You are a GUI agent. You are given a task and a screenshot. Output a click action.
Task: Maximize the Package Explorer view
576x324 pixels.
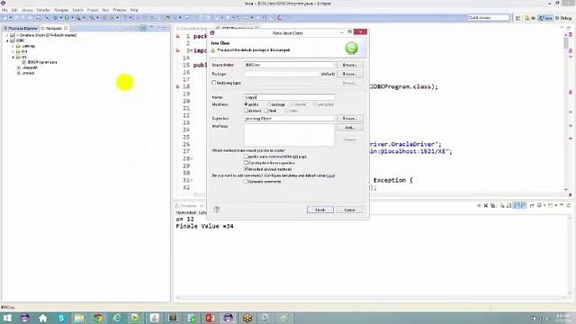[165, 28]
